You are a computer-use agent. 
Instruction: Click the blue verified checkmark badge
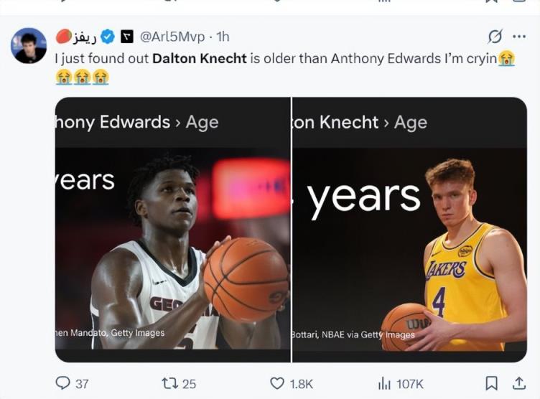pos(107,36)
